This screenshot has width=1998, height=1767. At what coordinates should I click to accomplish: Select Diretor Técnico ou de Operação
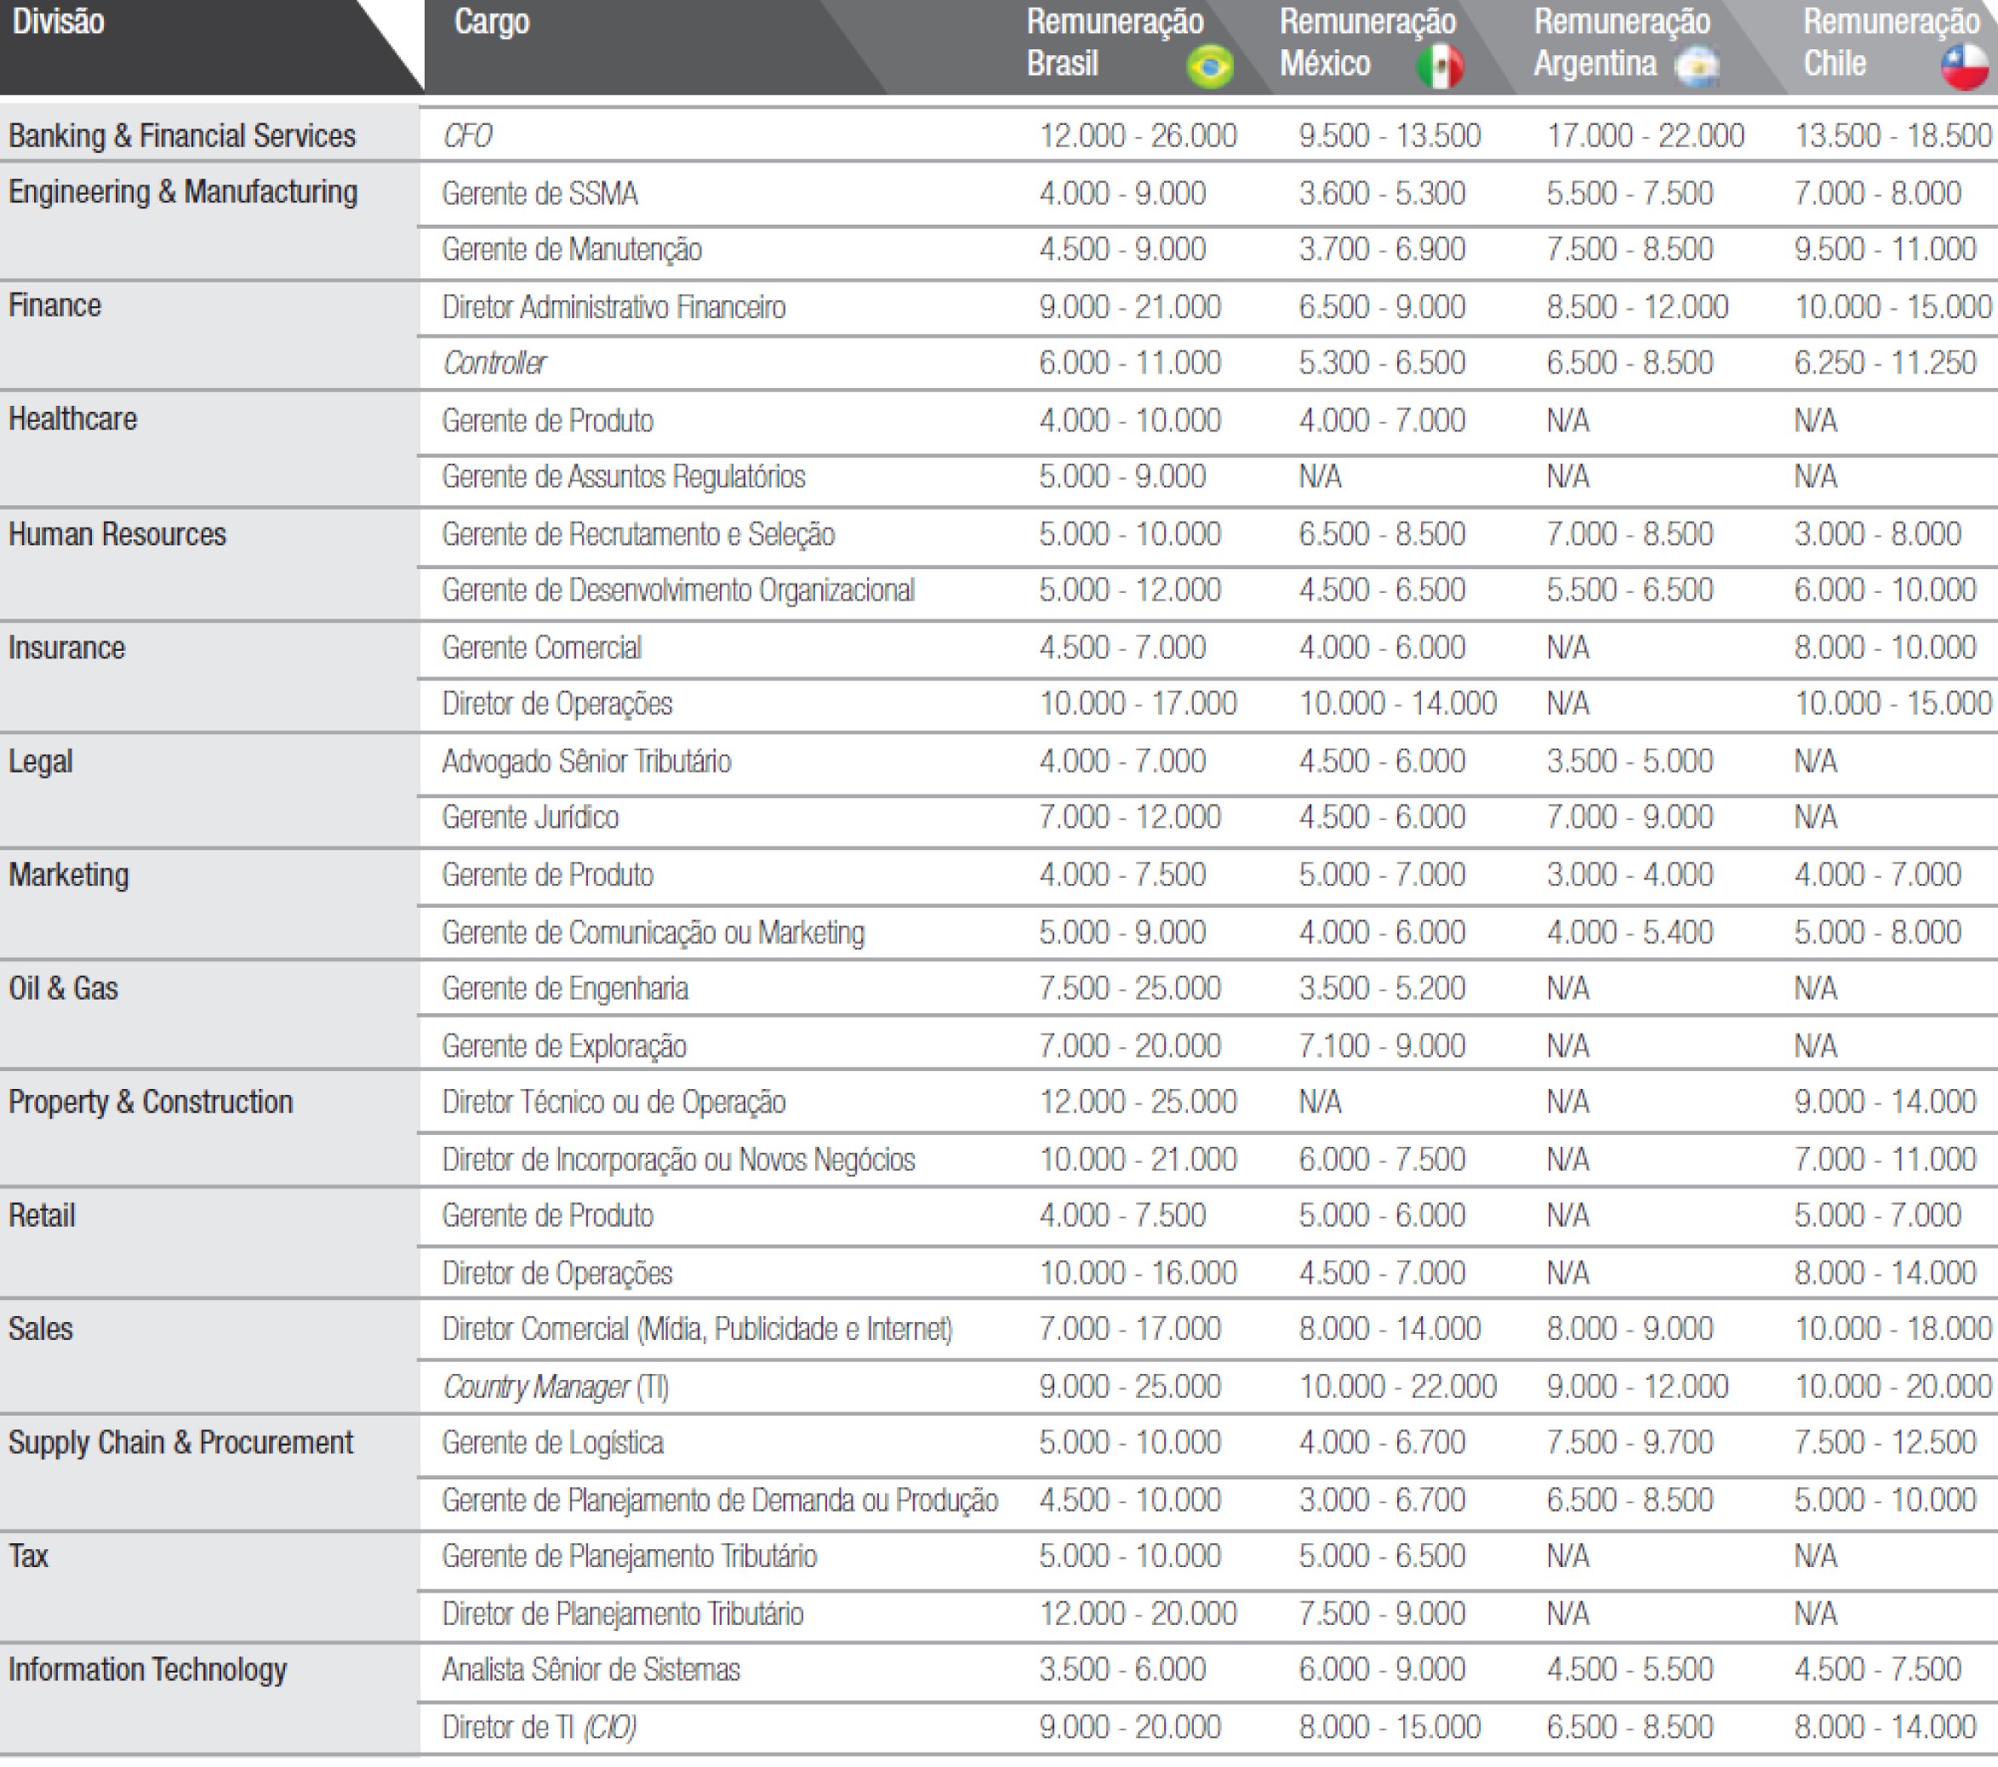[614, 1103]
